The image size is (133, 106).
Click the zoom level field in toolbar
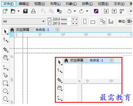[131, 11]
